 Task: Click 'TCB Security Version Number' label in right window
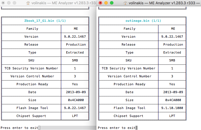click(x=128, y=68)
